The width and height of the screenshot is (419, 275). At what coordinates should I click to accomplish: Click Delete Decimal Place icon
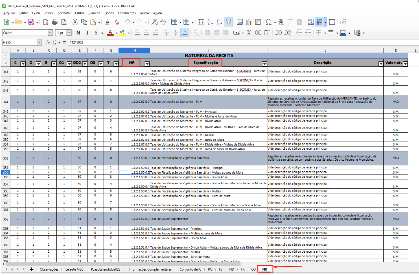pos(287,32)
